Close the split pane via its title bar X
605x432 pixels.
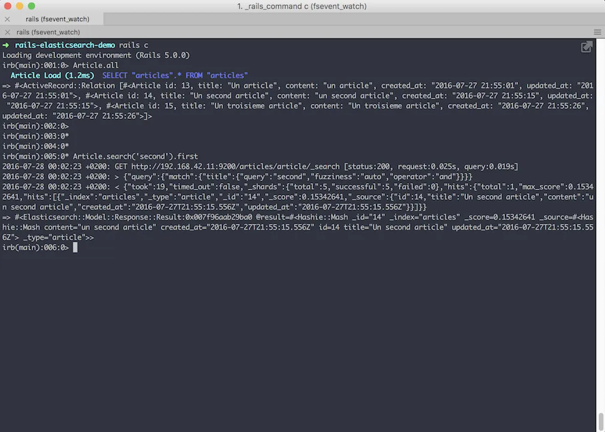coord(7,32)
